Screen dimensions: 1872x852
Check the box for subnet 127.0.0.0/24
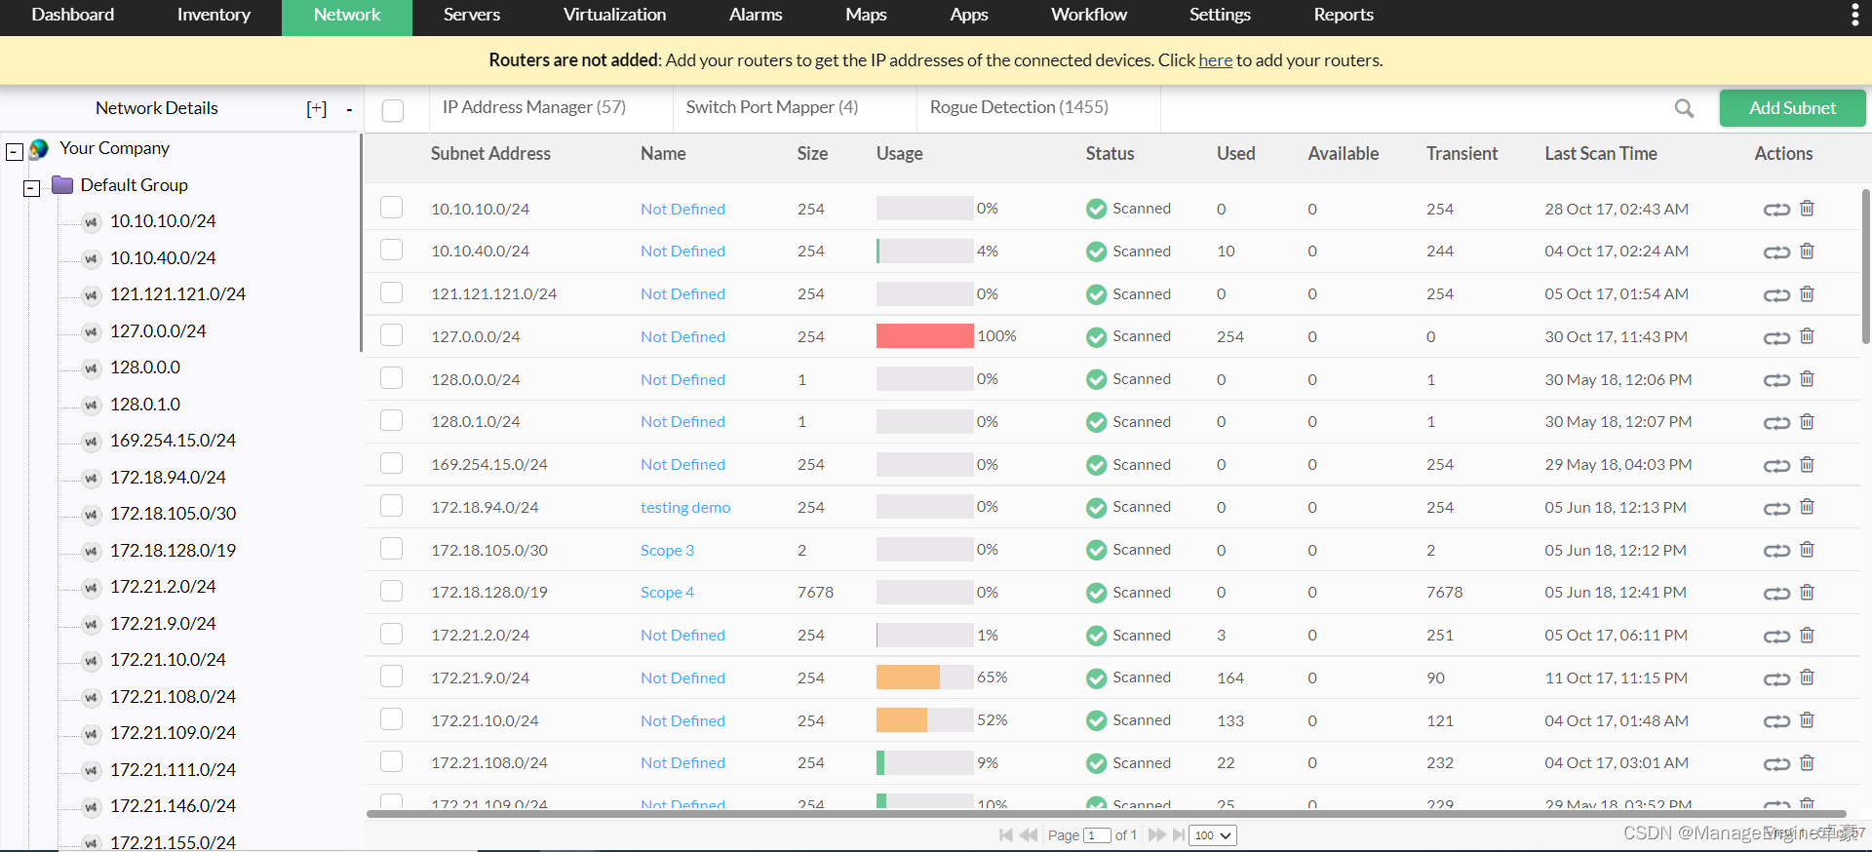click(391, 335)
